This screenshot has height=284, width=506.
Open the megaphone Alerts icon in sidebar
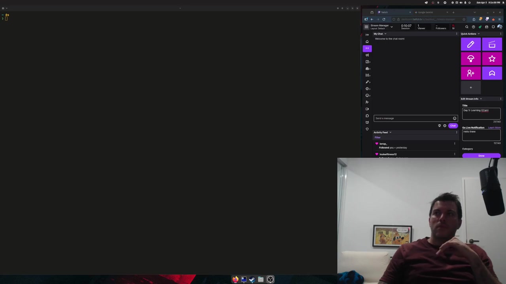pyautogui.click(x=367, y=55)
